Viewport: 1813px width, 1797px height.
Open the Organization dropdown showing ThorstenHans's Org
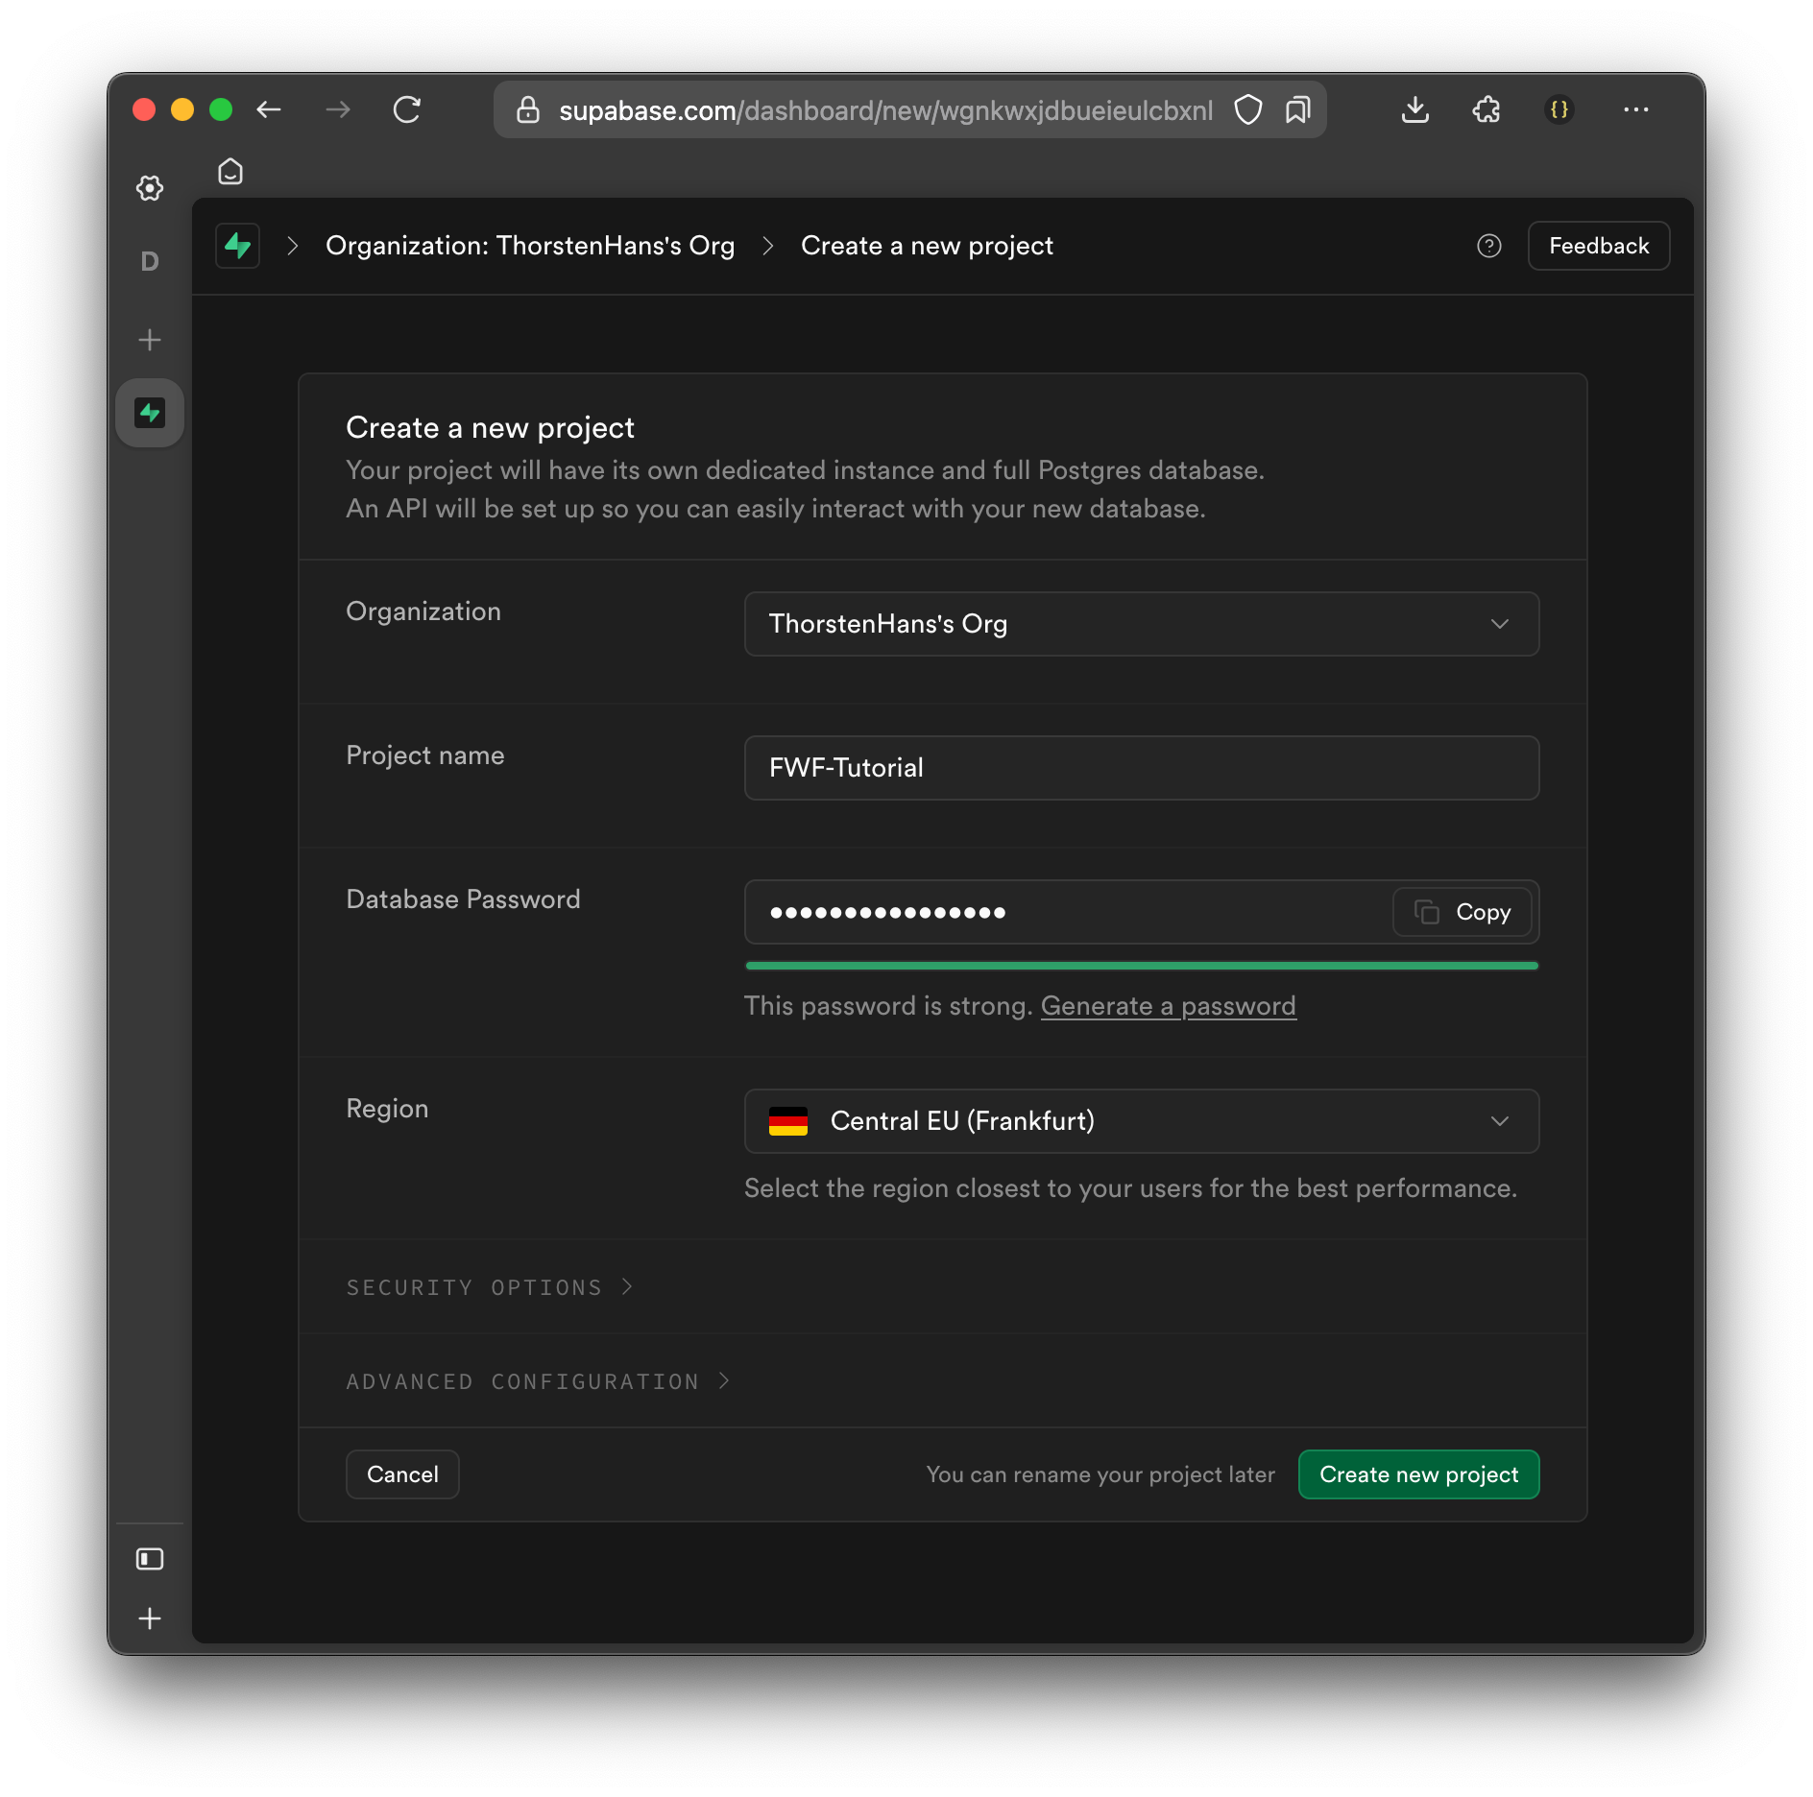coord(1141,624)
